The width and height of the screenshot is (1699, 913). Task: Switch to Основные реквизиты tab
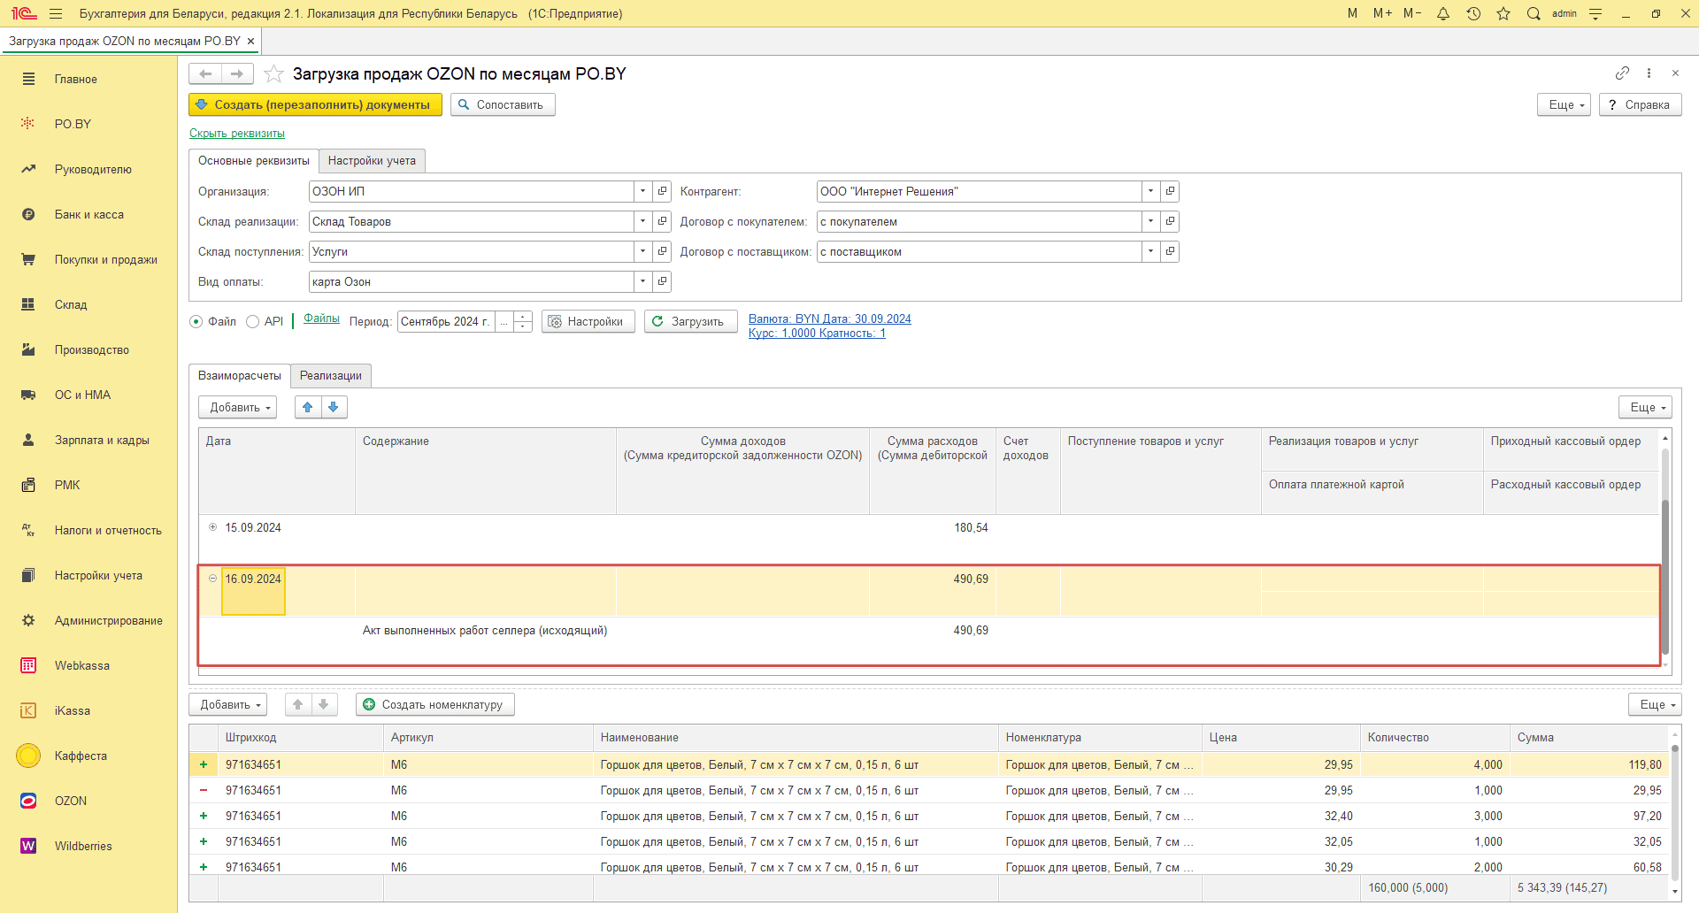pos(254,160)
